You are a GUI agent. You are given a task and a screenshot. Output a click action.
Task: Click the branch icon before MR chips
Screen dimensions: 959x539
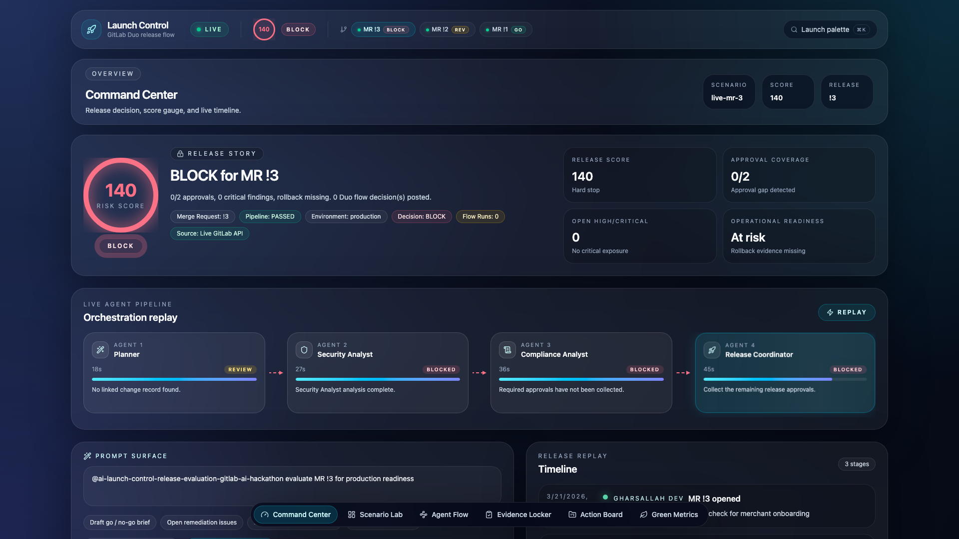tap(343, 29)
